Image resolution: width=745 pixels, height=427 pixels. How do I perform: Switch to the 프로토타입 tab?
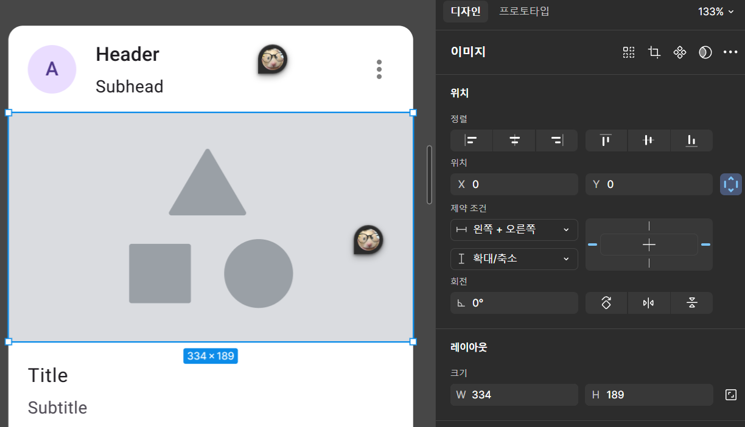click(524, 11)
